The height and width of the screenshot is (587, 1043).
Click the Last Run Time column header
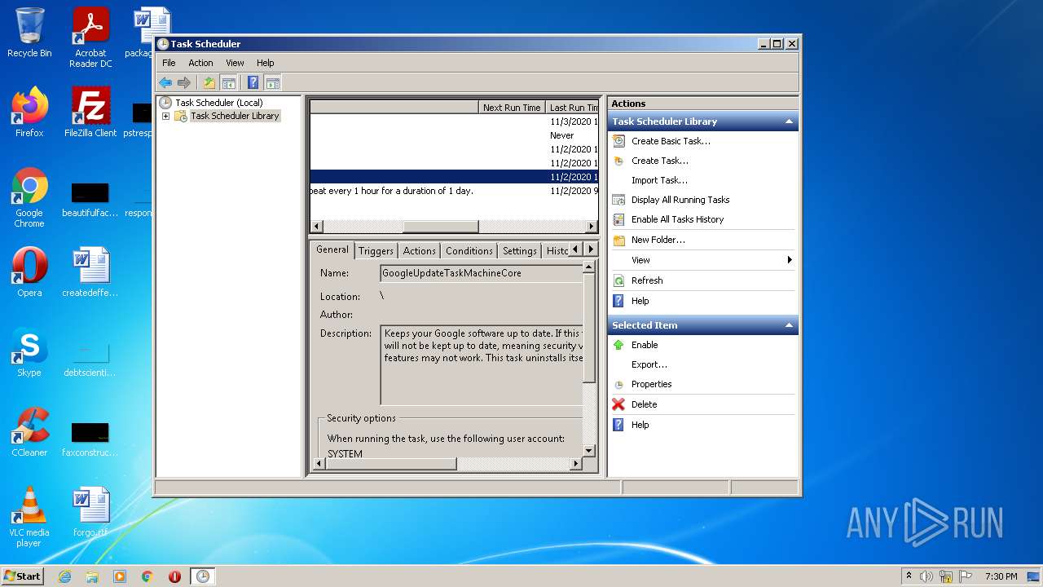572,107
